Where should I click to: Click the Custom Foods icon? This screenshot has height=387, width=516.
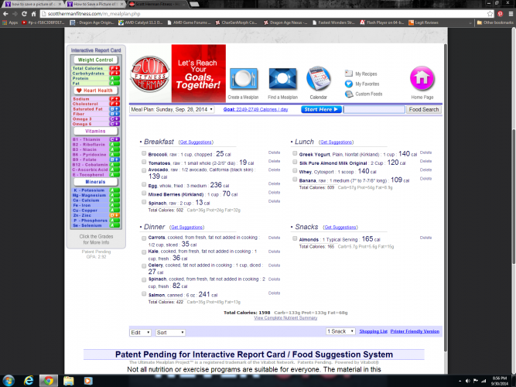click(350, 94)
